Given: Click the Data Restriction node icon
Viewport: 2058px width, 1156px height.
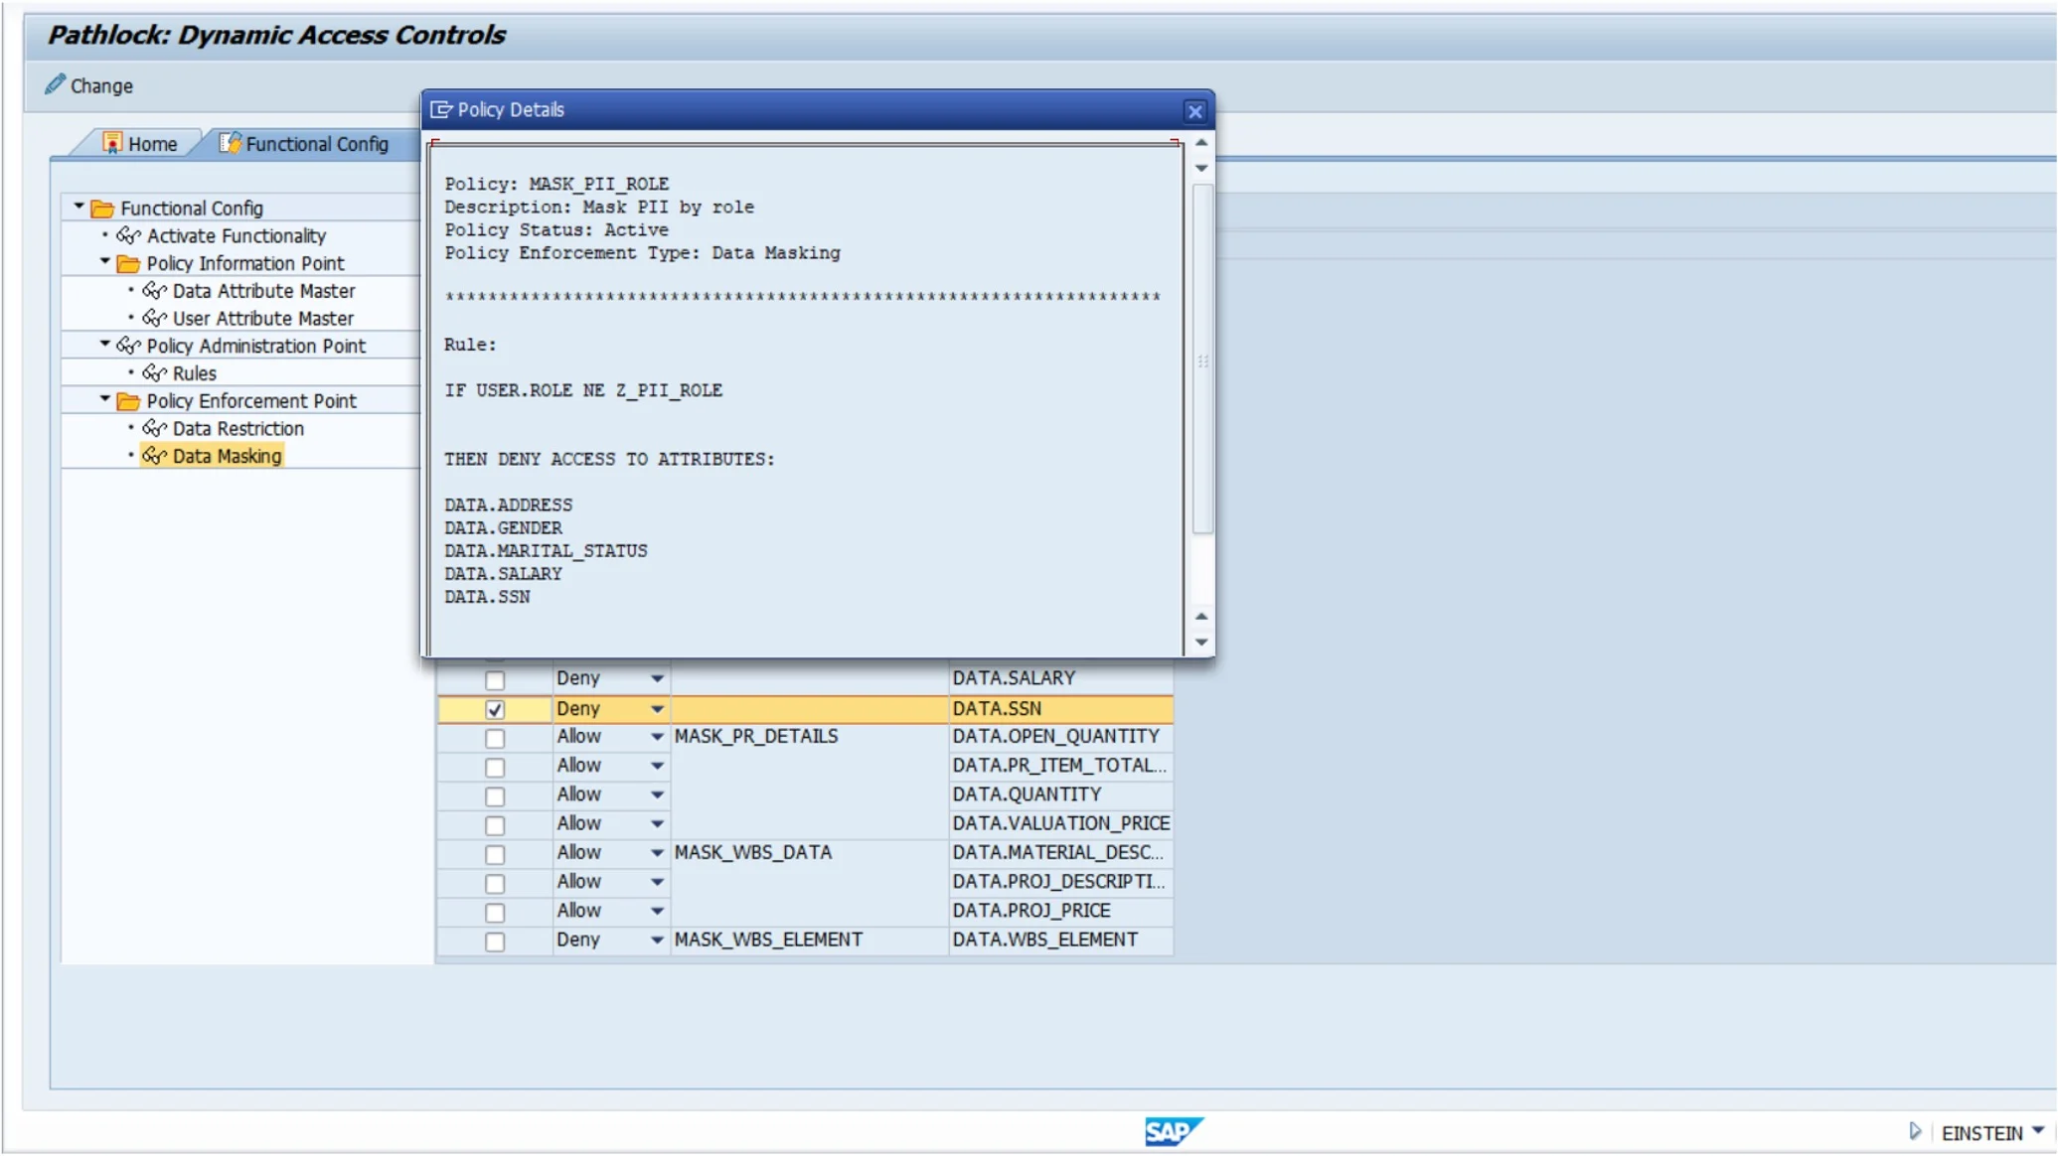Looking at the screenshot, I should click(154, 428).
